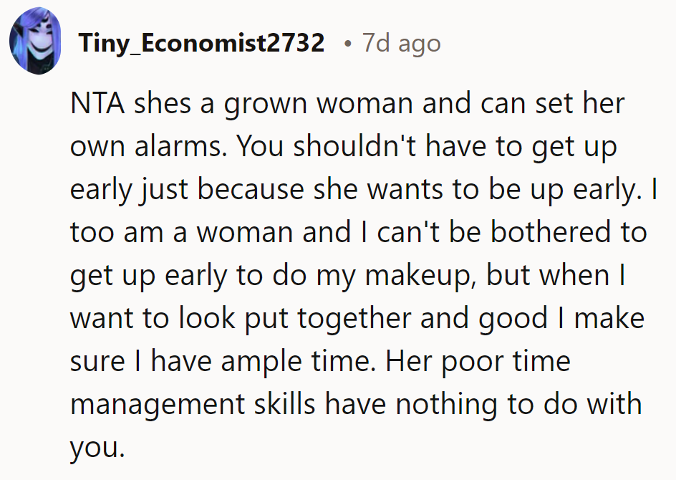Click the final word "you." of the comment
Viewport: 676px width, 480px height.
(97, 448)
